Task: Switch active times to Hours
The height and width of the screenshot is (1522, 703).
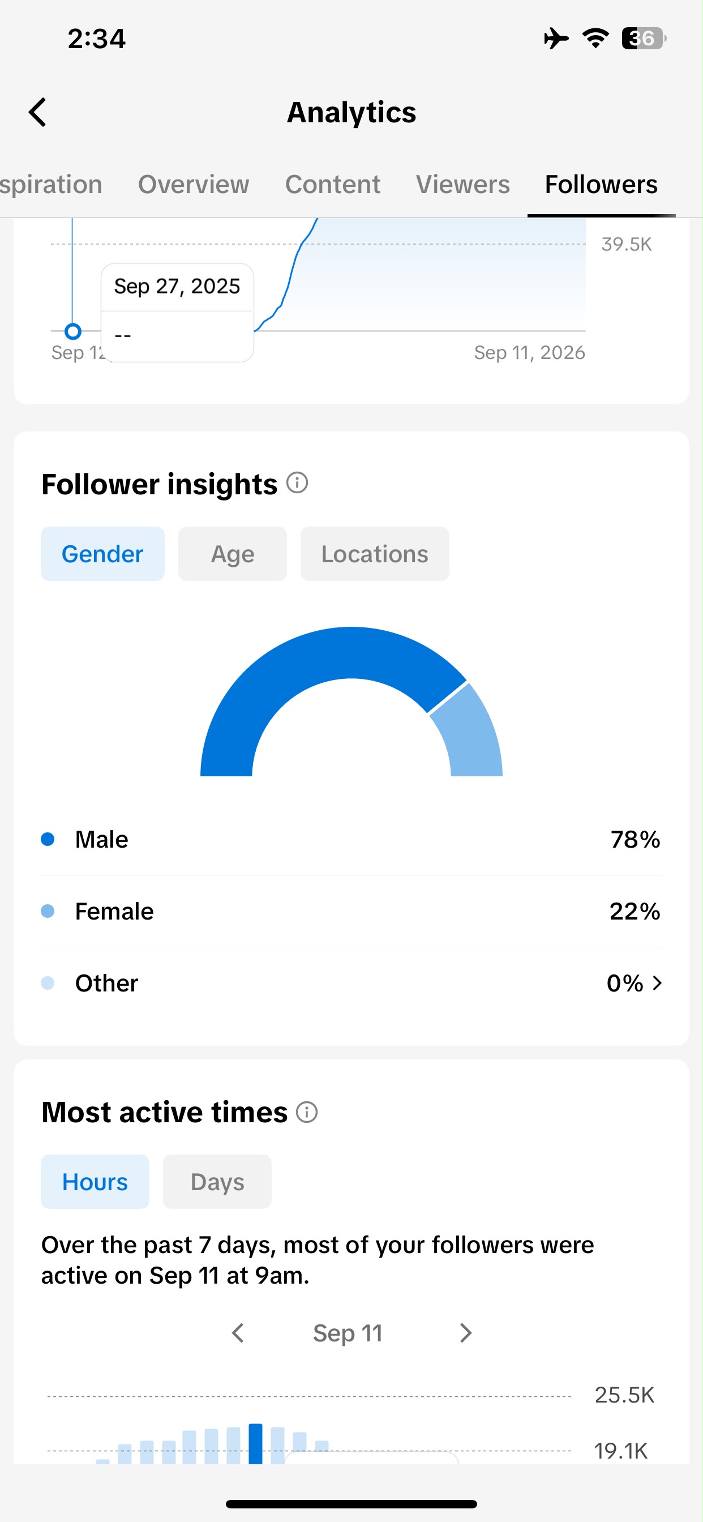Action: pos(95,1182)
